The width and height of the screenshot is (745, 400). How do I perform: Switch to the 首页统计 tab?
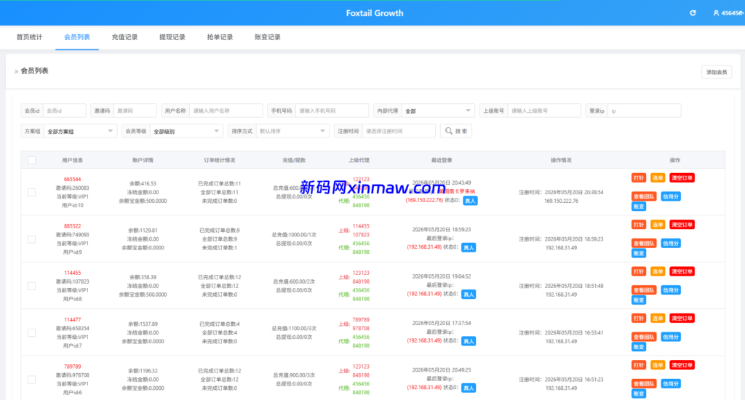coord(29,37)
